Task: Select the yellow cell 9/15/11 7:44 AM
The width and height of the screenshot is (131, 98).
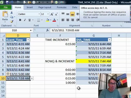Action: [94, 61]
